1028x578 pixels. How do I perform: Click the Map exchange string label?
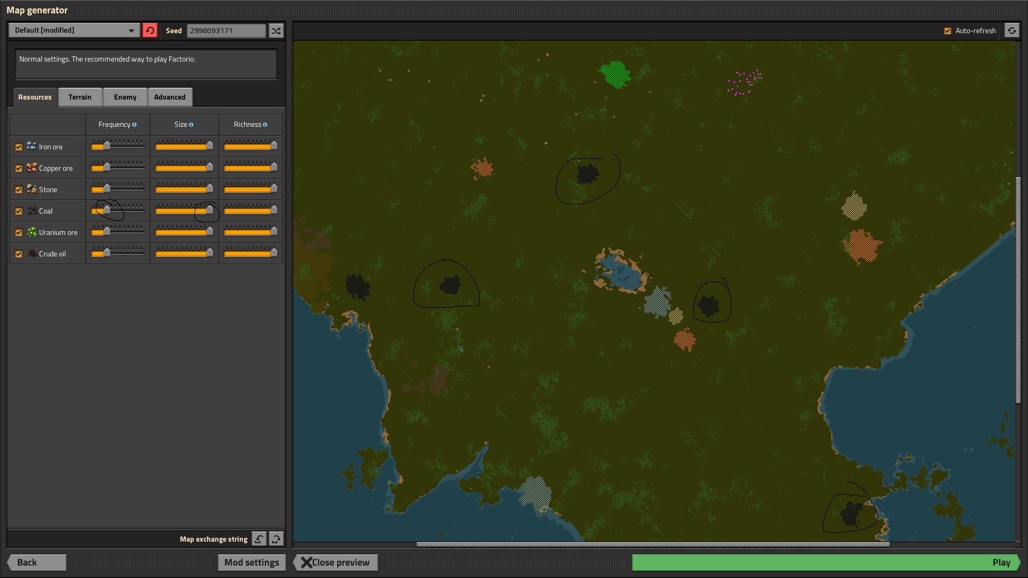click(214, 539)
